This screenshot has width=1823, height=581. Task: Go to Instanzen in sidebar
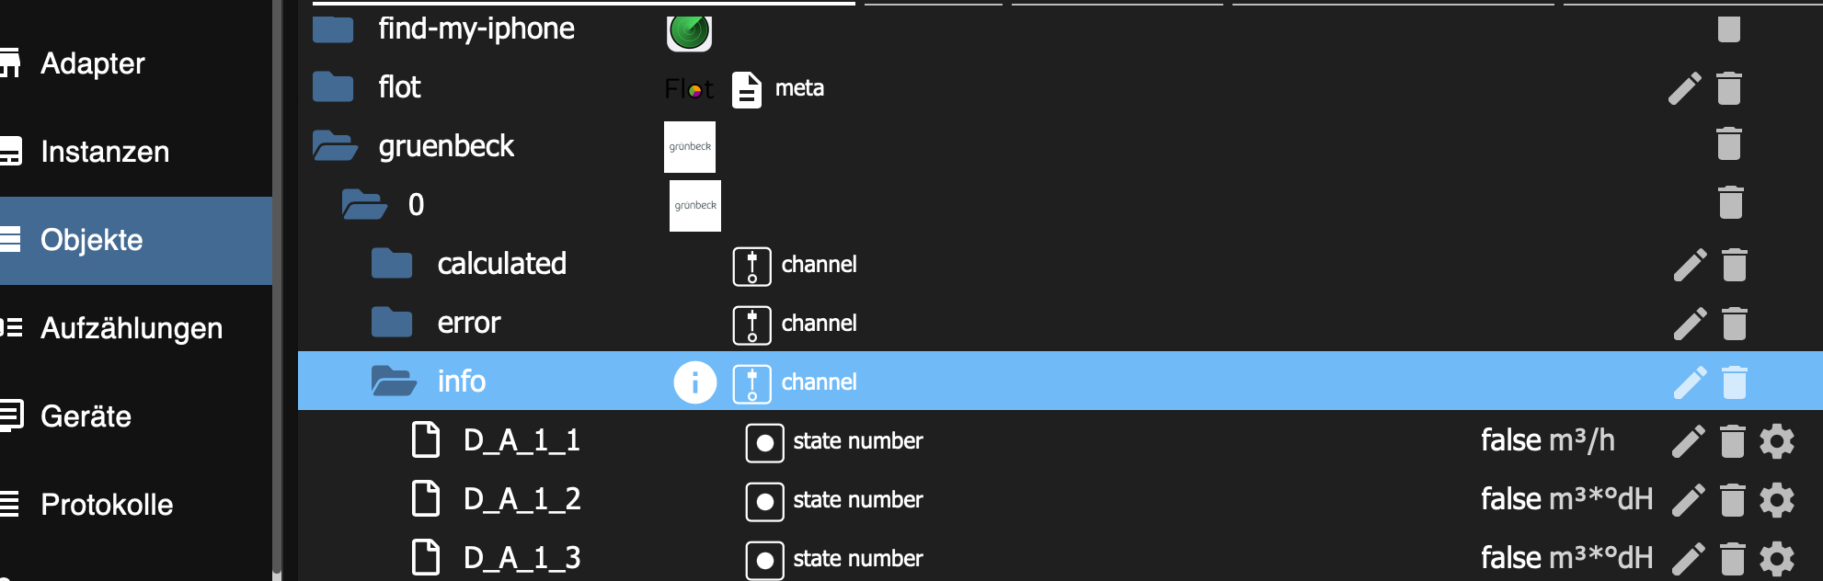point(105,152)
